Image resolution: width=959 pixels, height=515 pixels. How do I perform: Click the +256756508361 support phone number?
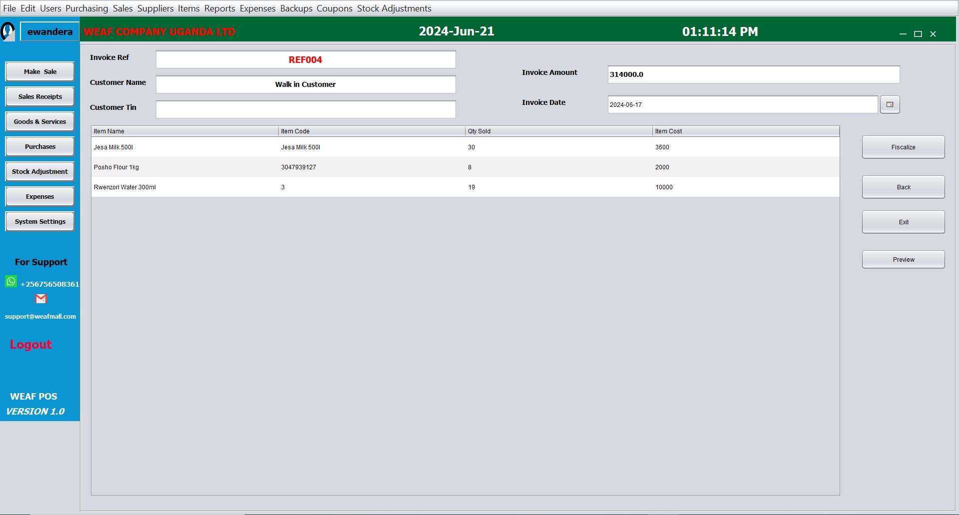click(x=49, y=284)
